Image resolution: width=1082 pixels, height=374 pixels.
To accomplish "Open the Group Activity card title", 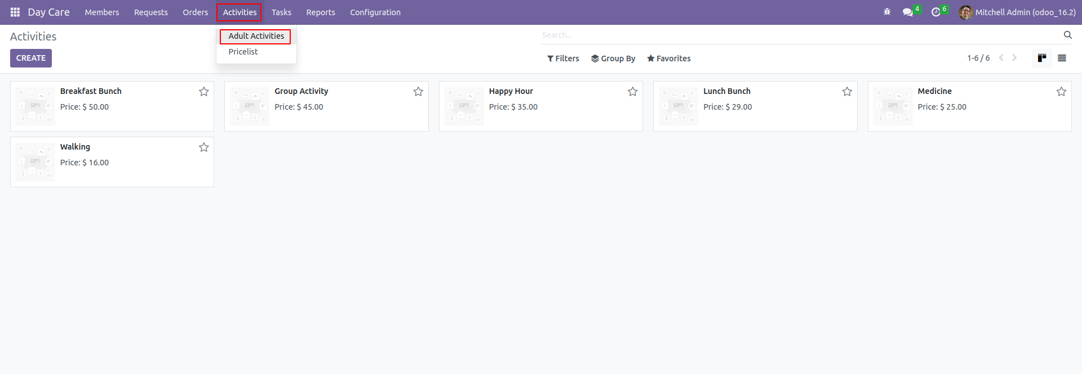I will [301, 91].
